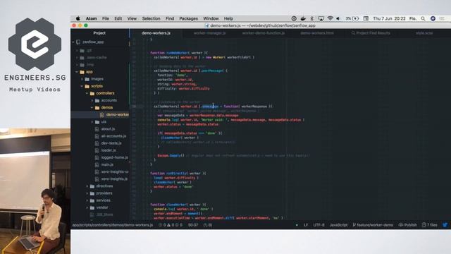Expand the .sass-cache folder
The image size is (451, 254).
tap(77, 58)
